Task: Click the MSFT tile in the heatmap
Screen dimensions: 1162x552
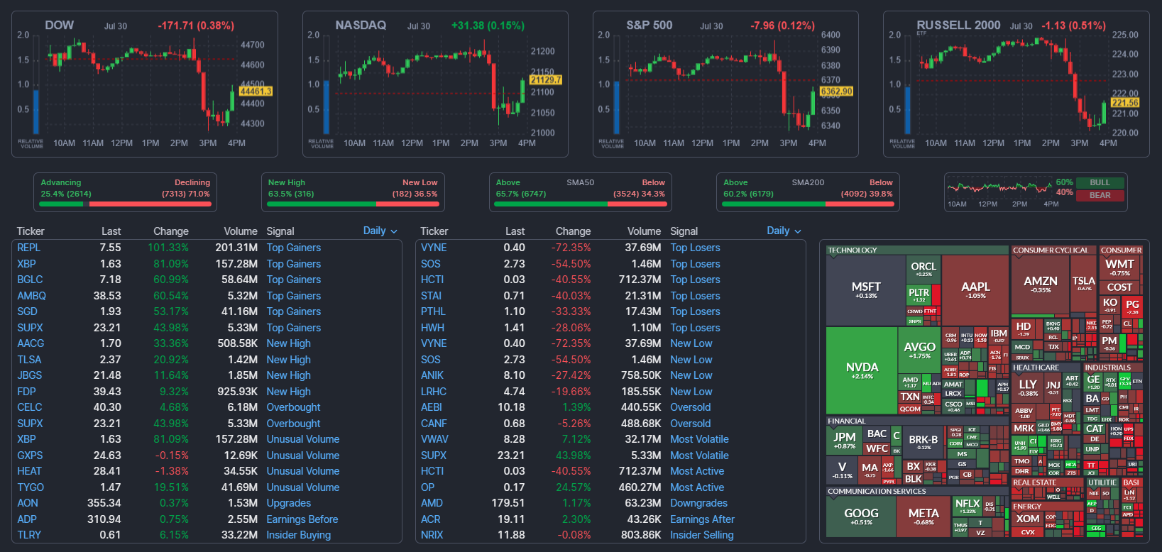Action: [866, 290]
